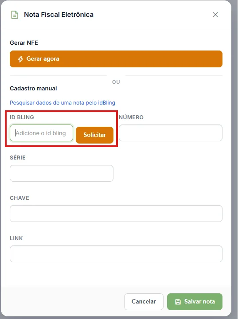Open Pesquisar dados de uma nota pelo idBling link
Viewport: 238px width, 319px height.
tap(62, 102)
